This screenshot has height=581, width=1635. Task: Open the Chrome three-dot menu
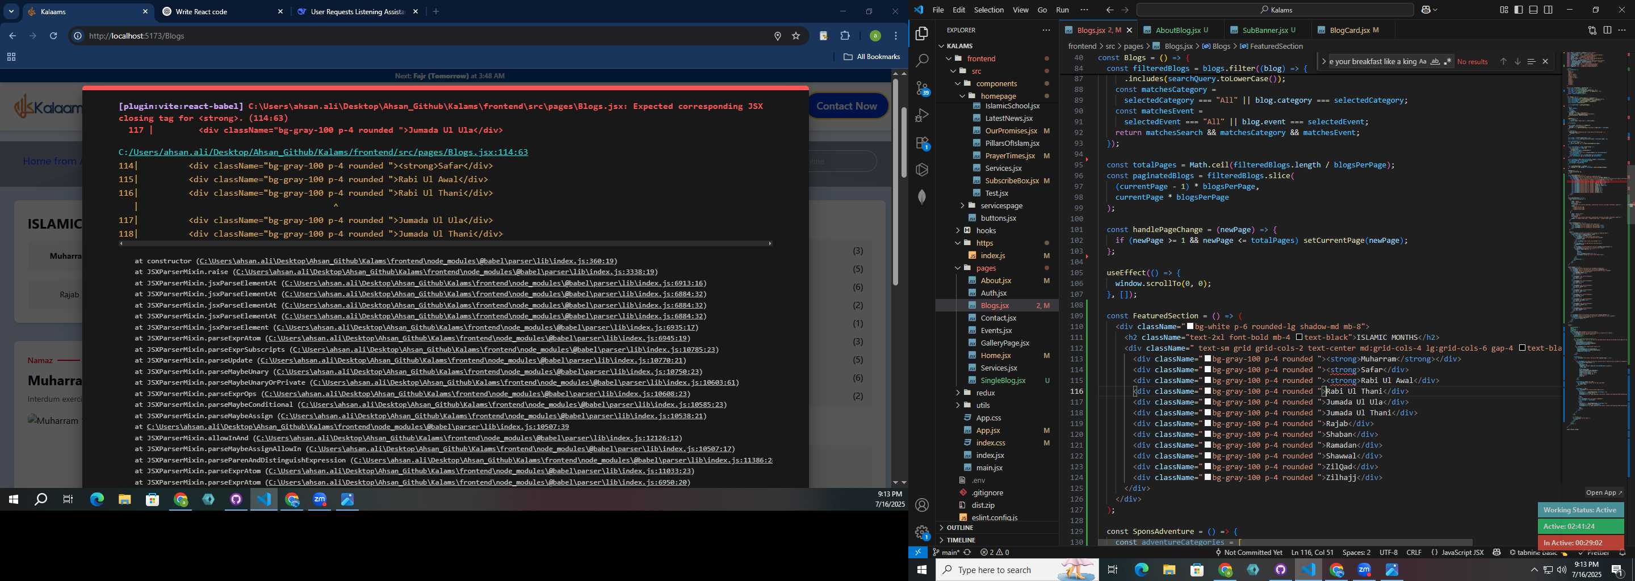(x=896, y=36)
